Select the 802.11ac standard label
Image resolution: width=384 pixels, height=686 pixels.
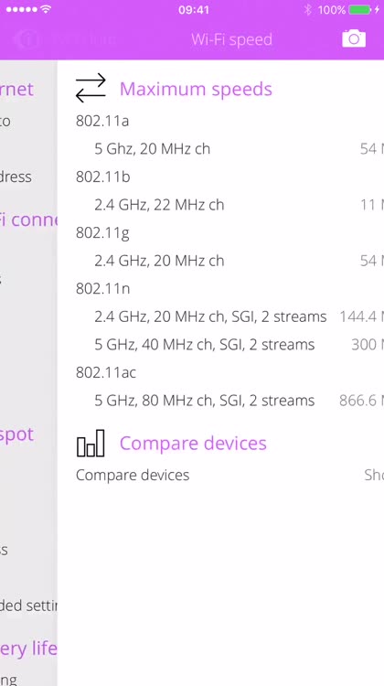(x=106, y=372)
